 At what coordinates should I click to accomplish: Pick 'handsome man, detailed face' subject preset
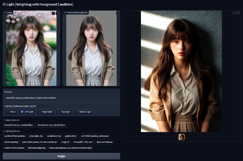[52, 125]
